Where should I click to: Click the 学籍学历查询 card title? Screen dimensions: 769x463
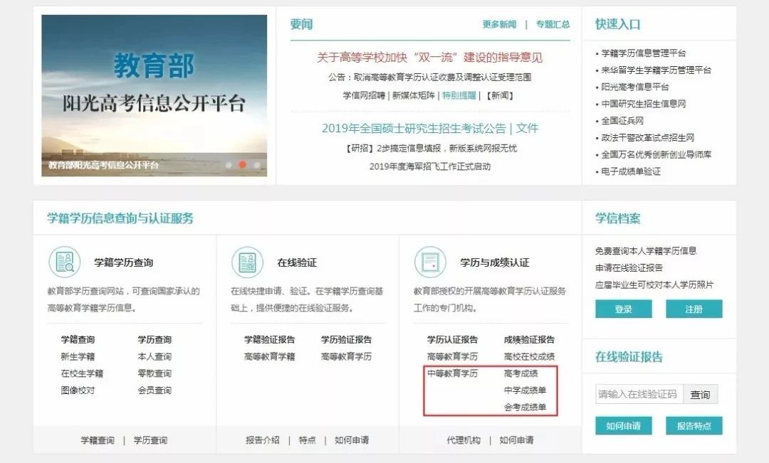[124, 262]
